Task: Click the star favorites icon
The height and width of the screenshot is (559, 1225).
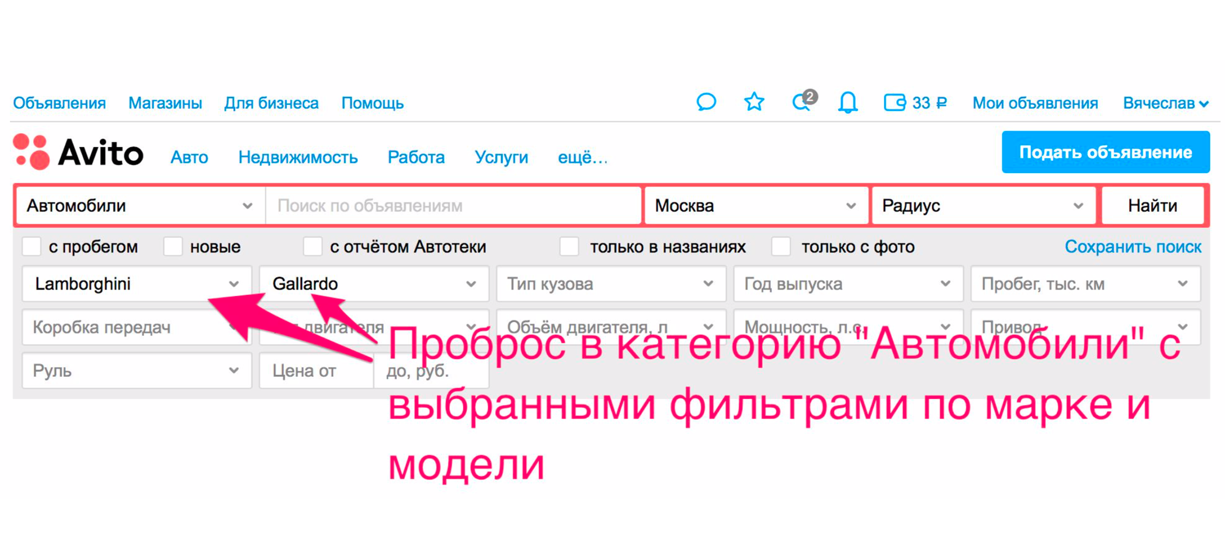Action: click(753, 101)
